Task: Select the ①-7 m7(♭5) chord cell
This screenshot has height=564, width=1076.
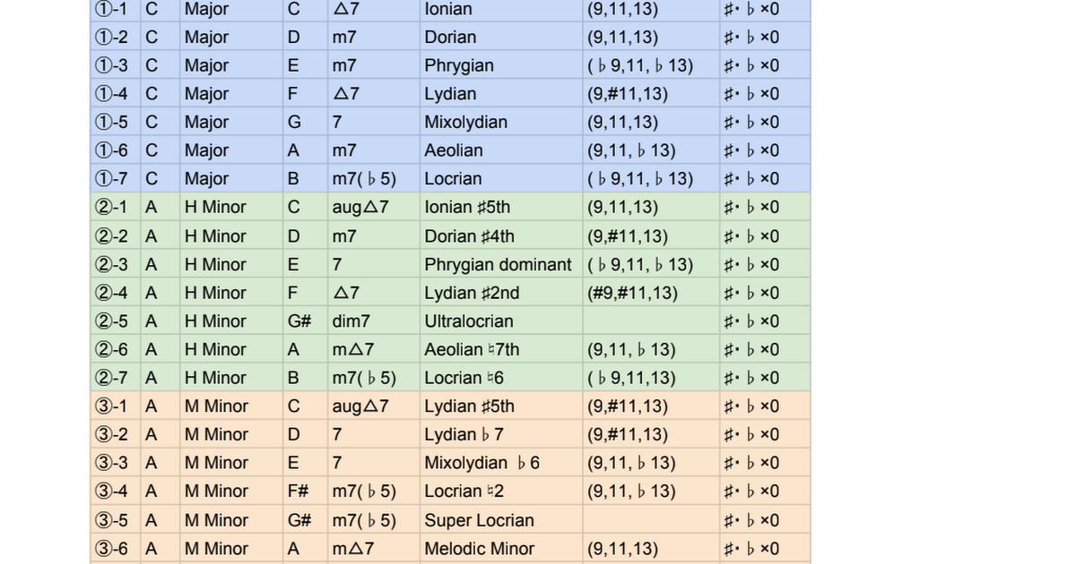Action: (372, 179)
